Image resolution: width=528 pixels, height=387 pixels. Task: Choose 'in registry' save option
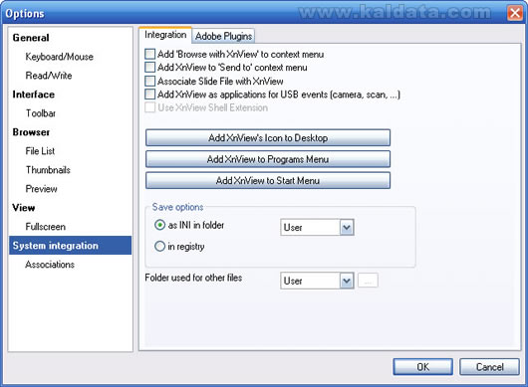coord(159,246)
